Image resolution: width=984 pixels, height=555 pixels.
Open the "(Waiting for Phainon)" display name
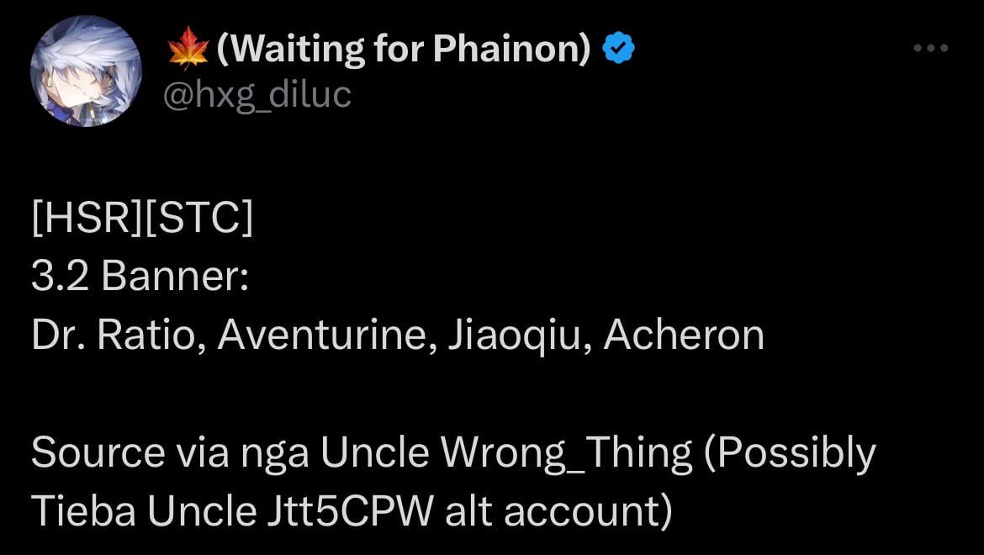pos(405,49)
